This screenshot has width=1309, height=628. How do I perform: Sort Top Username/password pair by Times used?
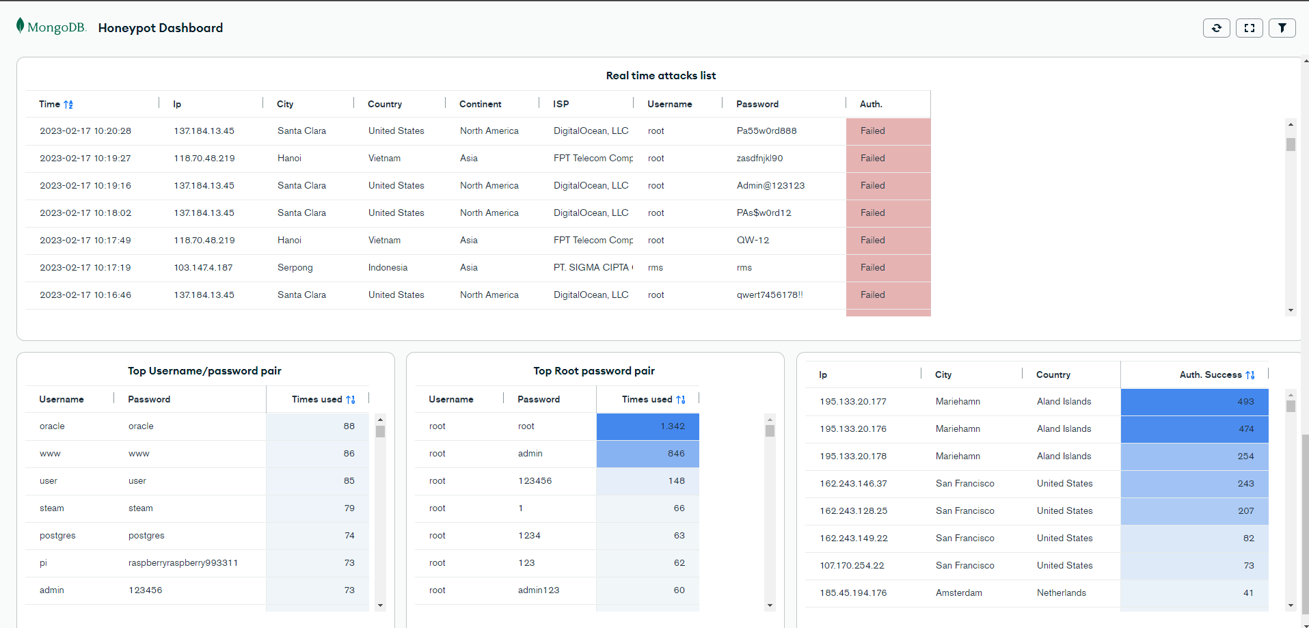point(351,400)
